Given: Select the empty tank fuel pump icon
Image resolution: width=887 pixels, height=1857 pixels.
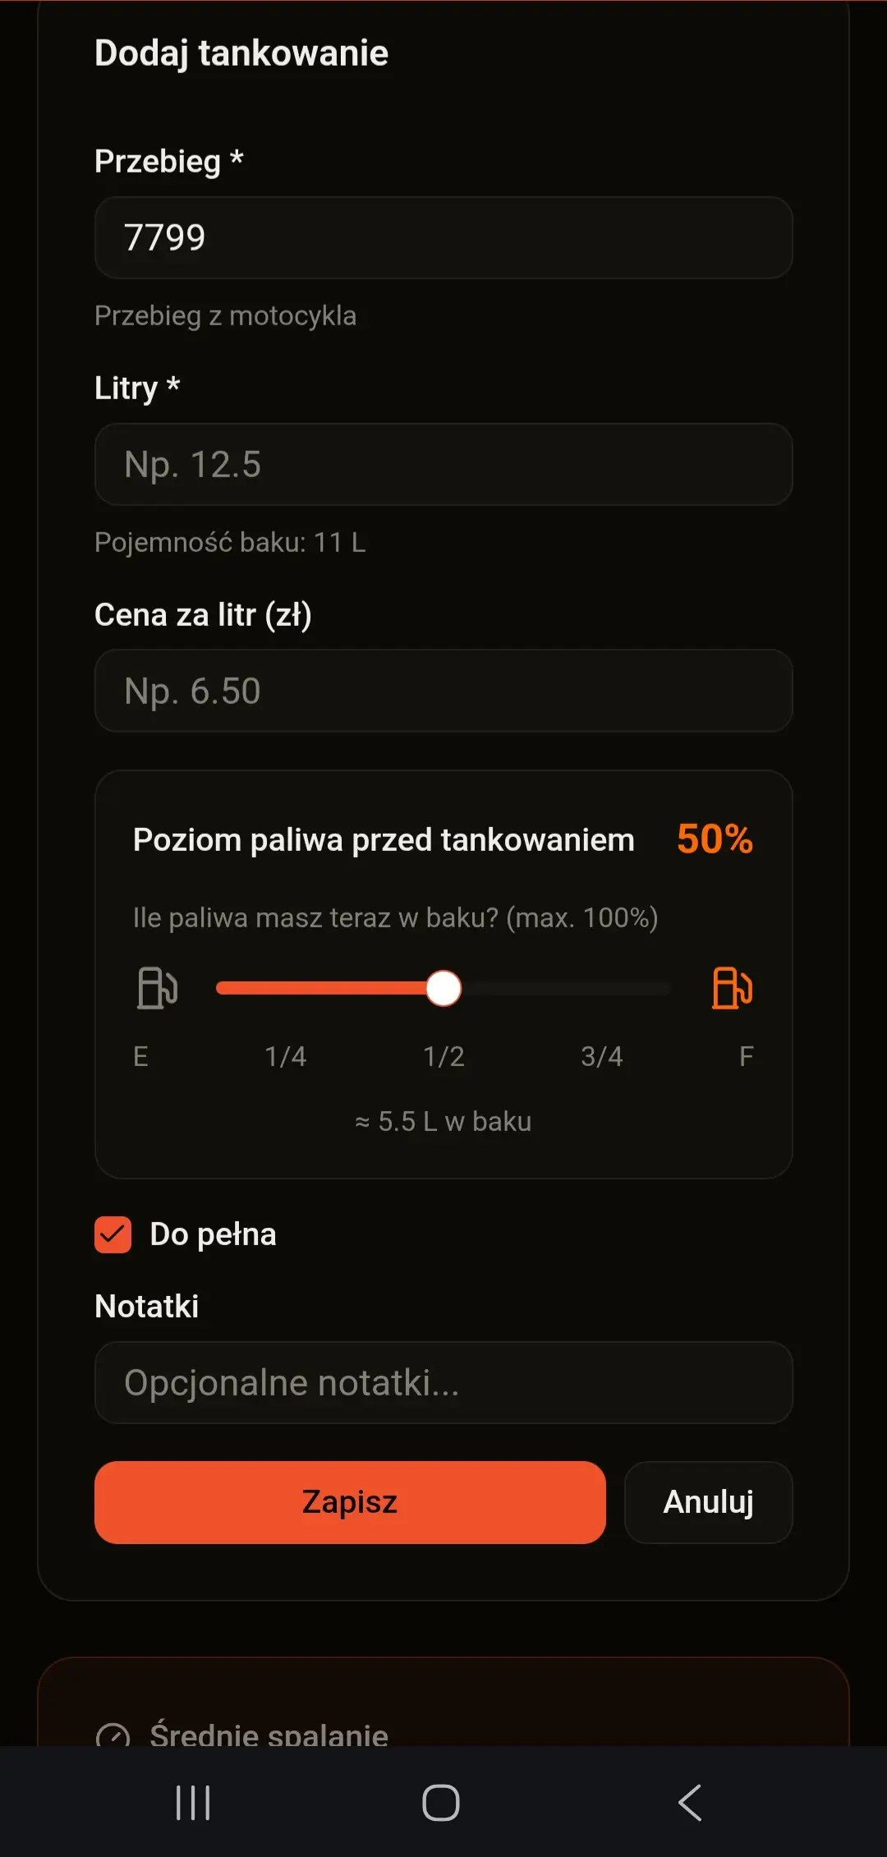Looking at the screenshot, I should click(157, 988).
